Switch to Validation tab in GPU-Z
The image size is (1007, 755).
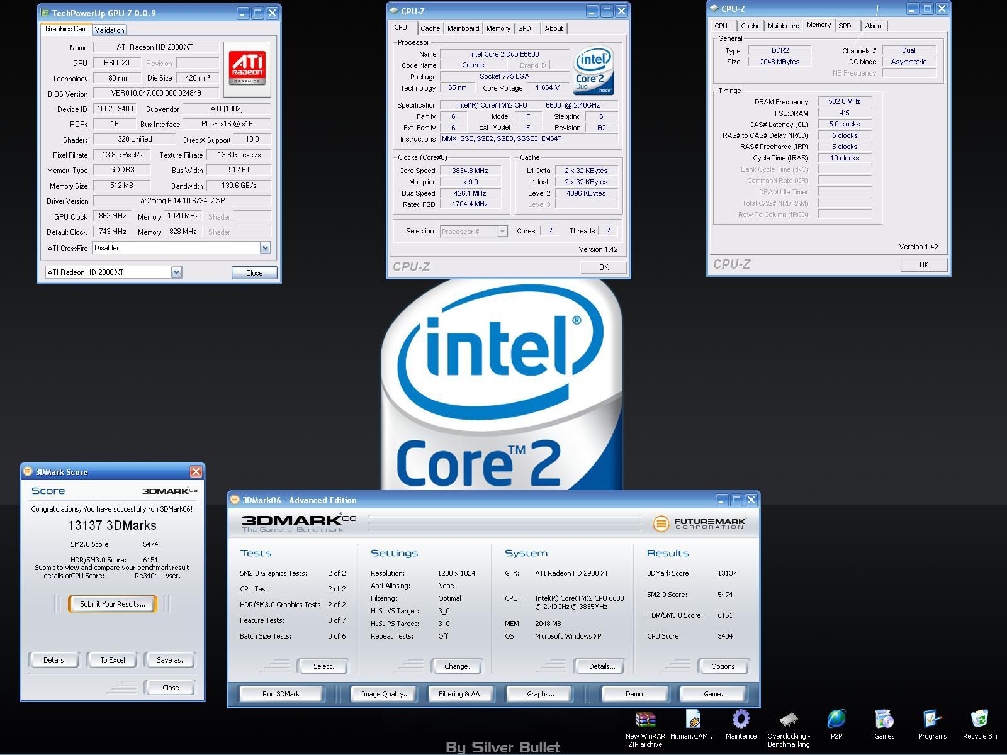click(x=110, y=30)
